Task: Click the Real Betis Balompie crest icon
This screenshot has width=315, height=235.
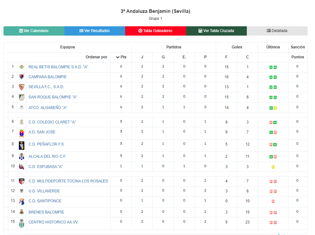Action: click(21, 67)
